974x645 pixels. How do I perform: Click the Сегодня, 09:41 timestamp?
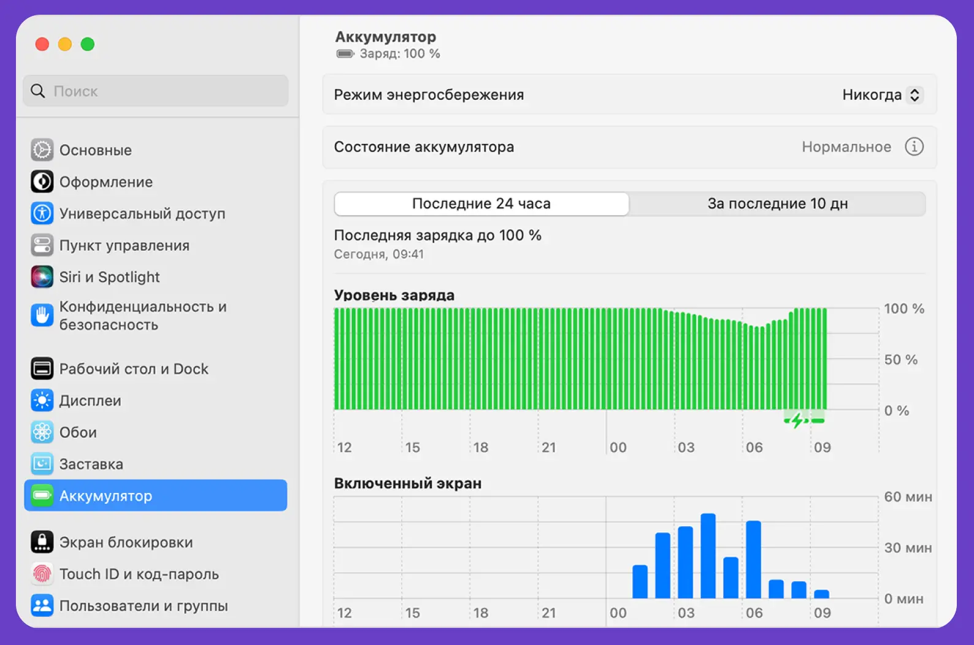tap(379, 254)
